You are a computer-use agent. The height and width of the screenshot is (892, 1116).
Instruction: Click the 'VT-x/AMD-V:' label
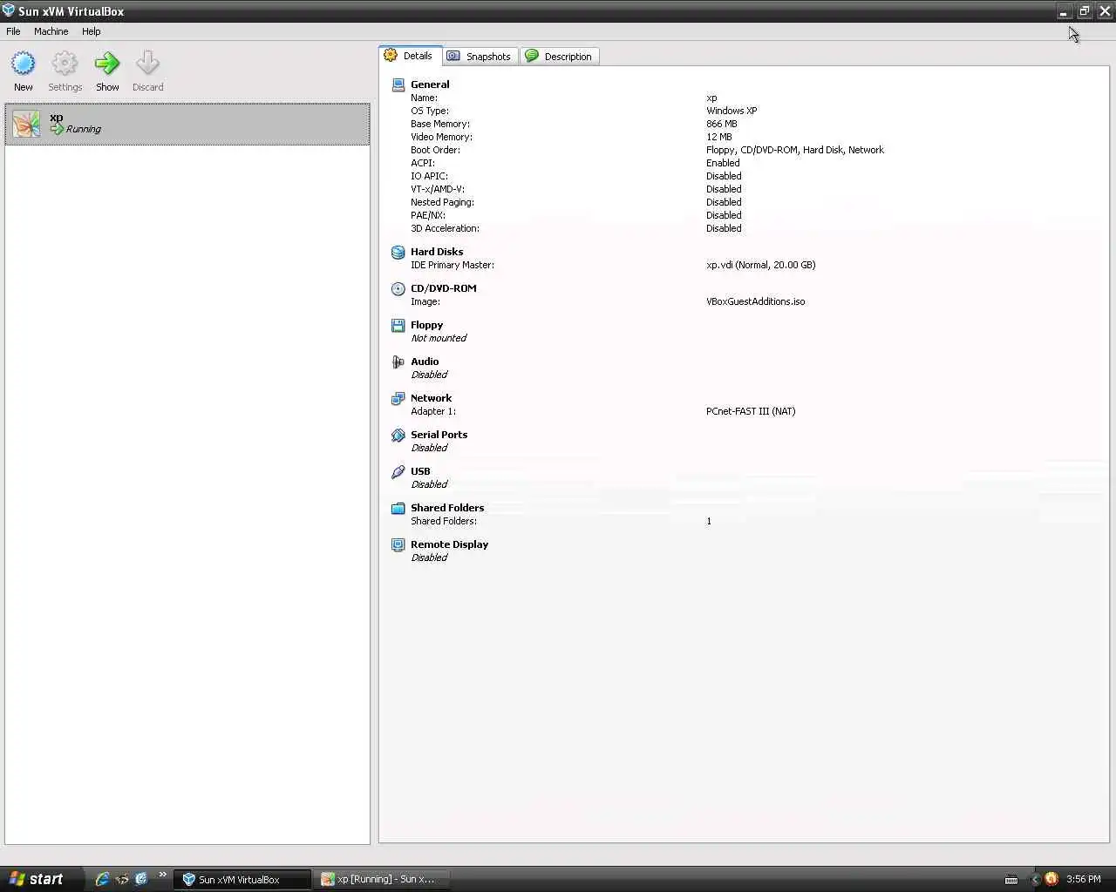click(x=438, y=189)
